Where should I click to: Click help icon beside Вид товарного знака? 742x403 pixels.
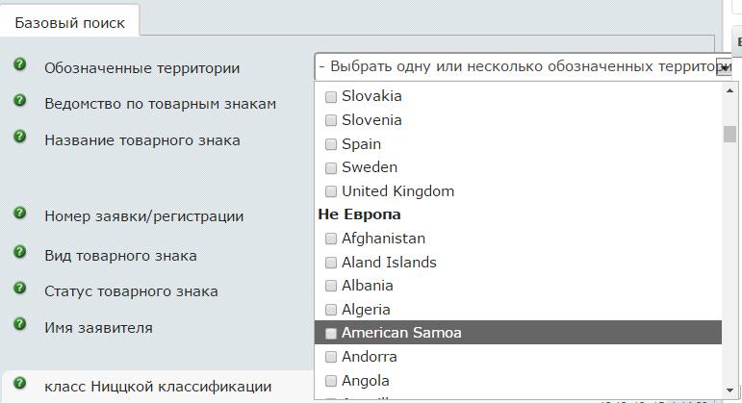(x=19, y=252)
